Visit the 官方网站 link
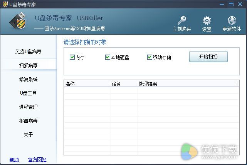This screenshot has height=165, width=247. (x=37, y=160)
